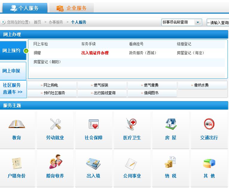Viewport: 229px width, 188px height.
Task: Open 房屋登记（朝阳） link
Action: (x=48, y=62)
